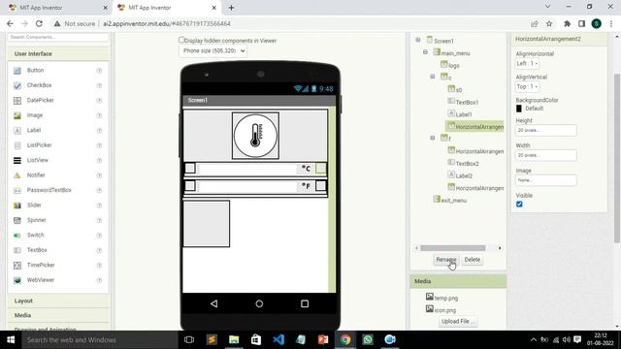Click Upload File button in Media
This screenshot has height=349, width=621.
point(457,321)
